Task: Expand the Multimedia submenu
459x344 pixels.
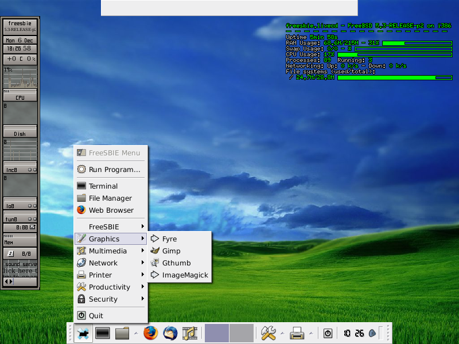Action: point(111,251)
